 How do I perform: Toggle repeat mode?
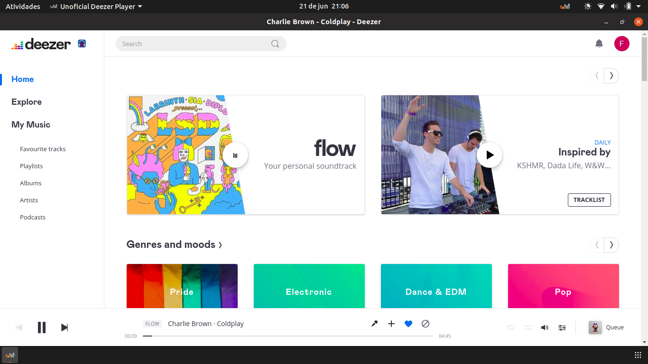tap(511, 328)
